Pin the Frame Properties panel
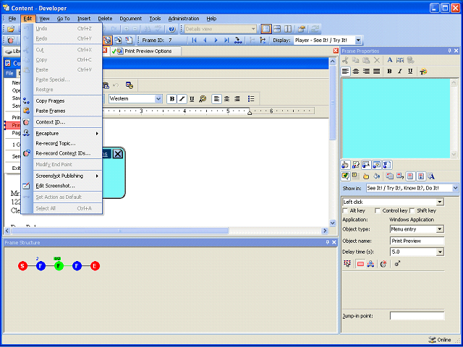The width and height of the screenshot is (463, 347). pos(449,51)
